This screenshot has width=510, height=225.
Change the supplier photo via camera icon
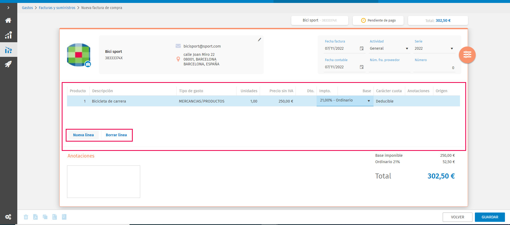(x=88, y=64)
